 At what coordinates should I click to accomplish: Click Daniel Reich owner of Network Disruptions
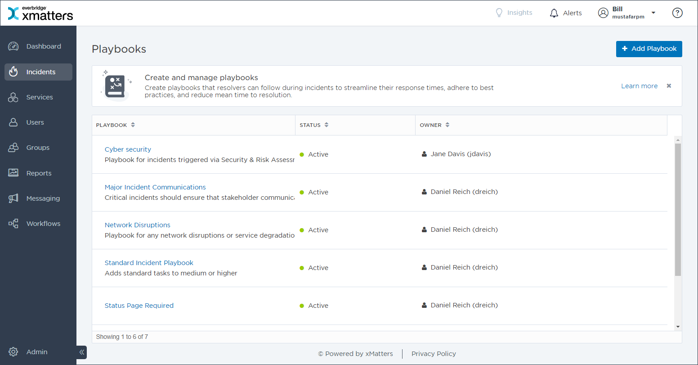464,230
